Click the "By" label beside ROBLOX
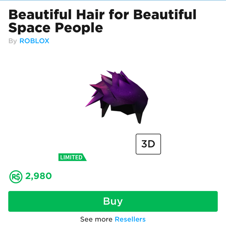The image size is (226, 226). click(13, 41)
